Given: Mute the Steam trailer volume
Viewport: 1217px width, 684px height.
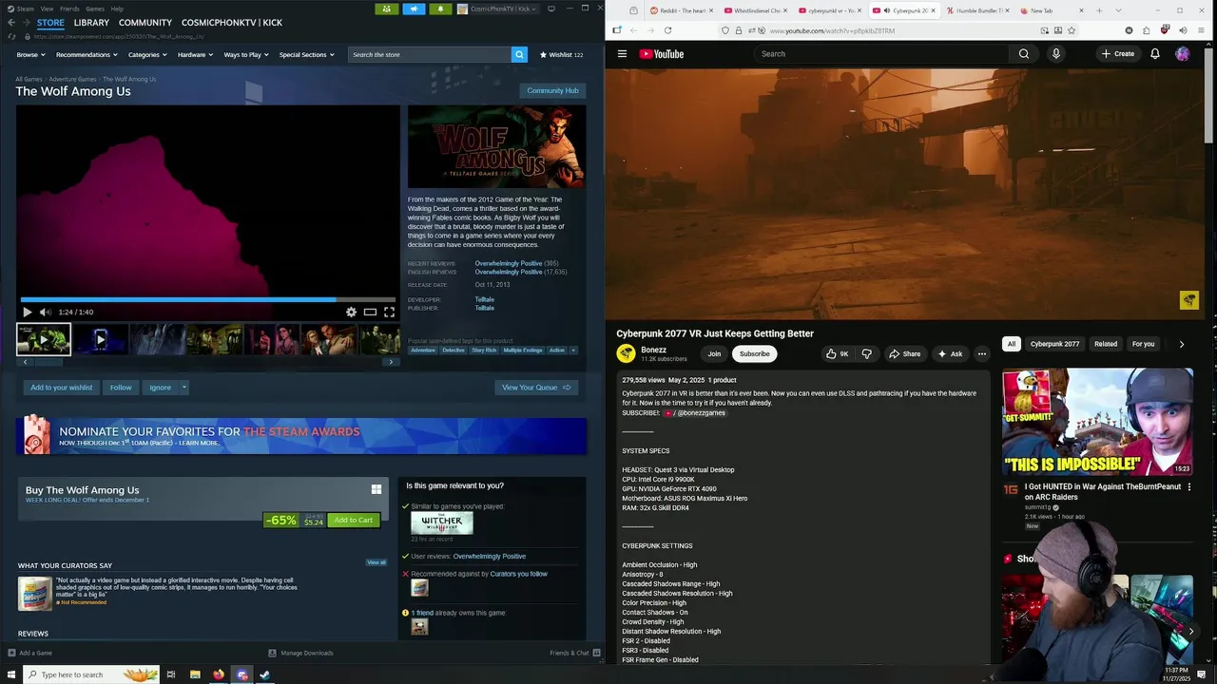Looking at the screenshot, I should pos(45,312).
